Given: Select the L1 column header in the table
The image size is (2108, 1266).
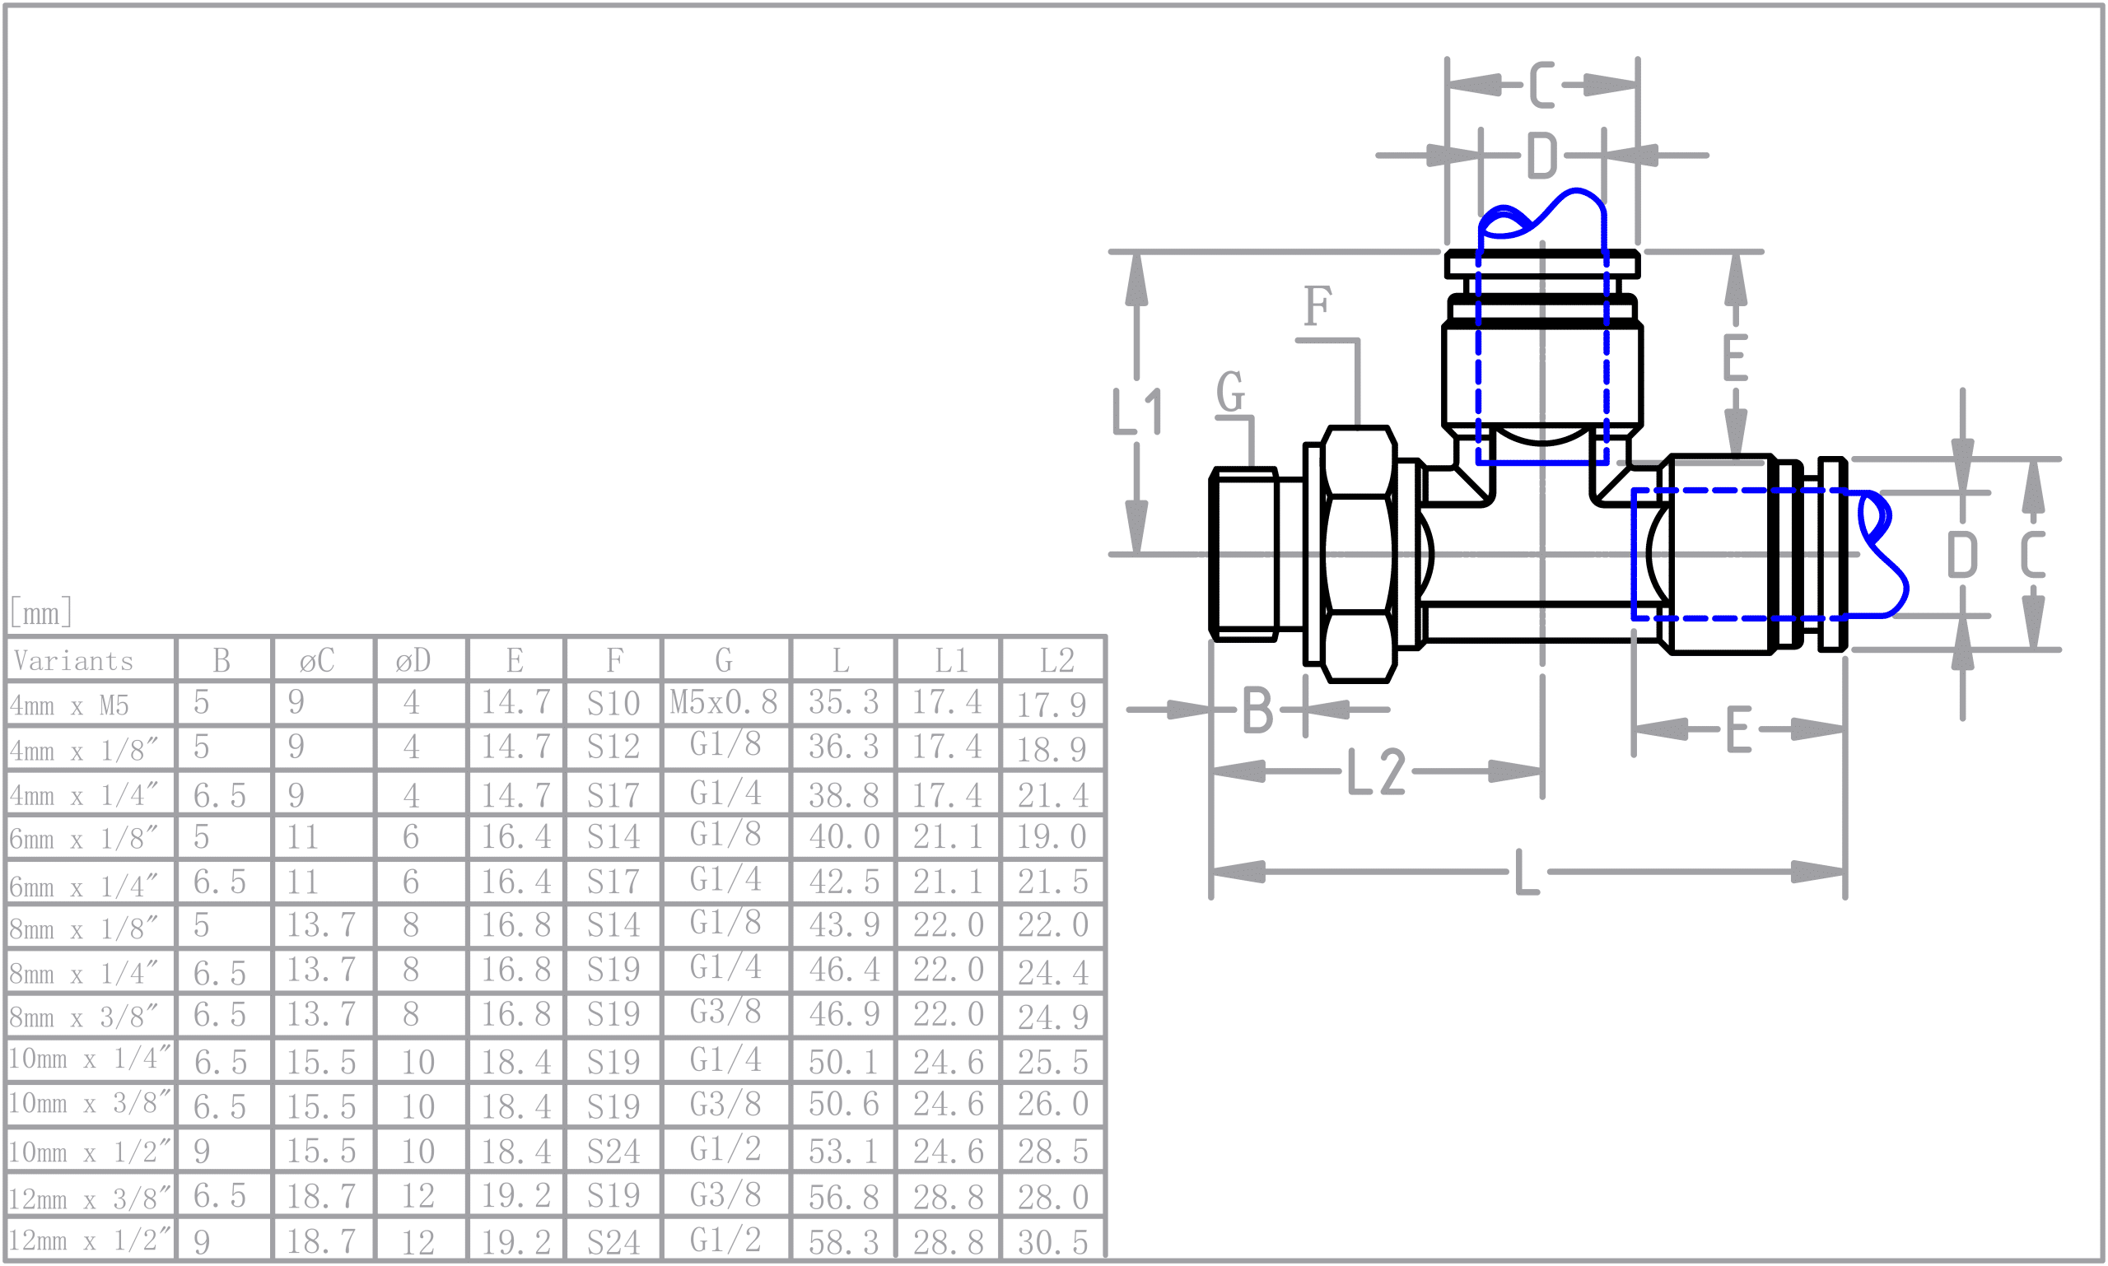Looking at the screenshot, I should tap(951, 660).
